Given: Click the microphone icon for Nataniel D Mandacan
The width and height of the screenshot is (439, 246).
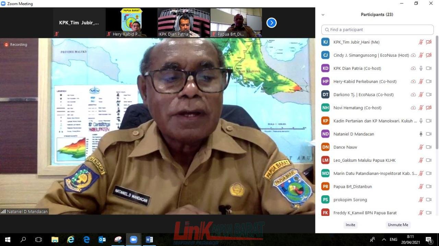Looking at the screenshot, I should coord(421,134).
